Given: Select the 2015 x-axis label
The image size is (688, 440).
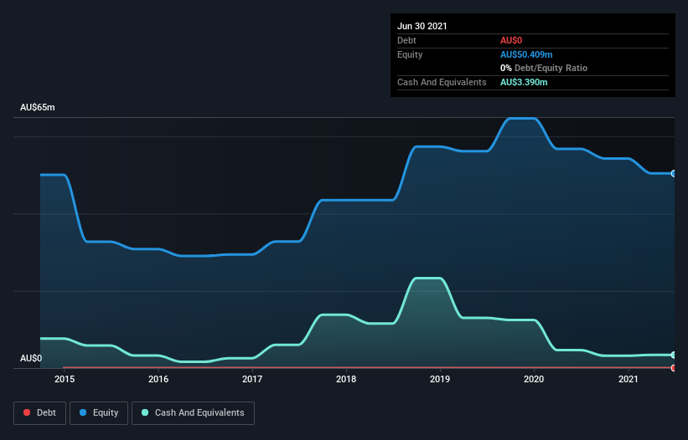Looking at the screenshot, I should coord(65,379).
